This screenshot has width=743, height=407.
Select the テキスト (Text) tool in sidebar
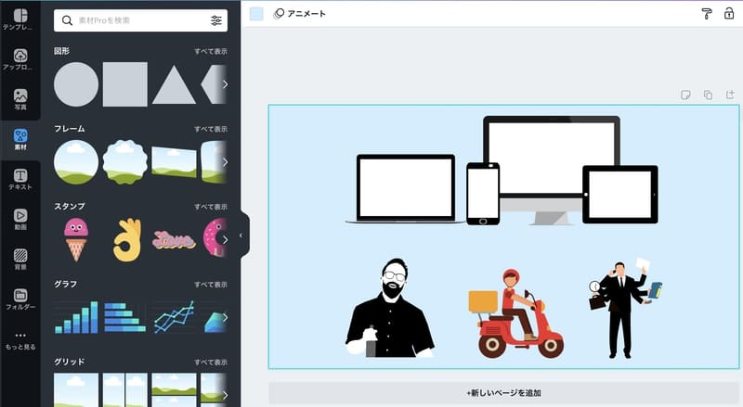tap(20, 179)
